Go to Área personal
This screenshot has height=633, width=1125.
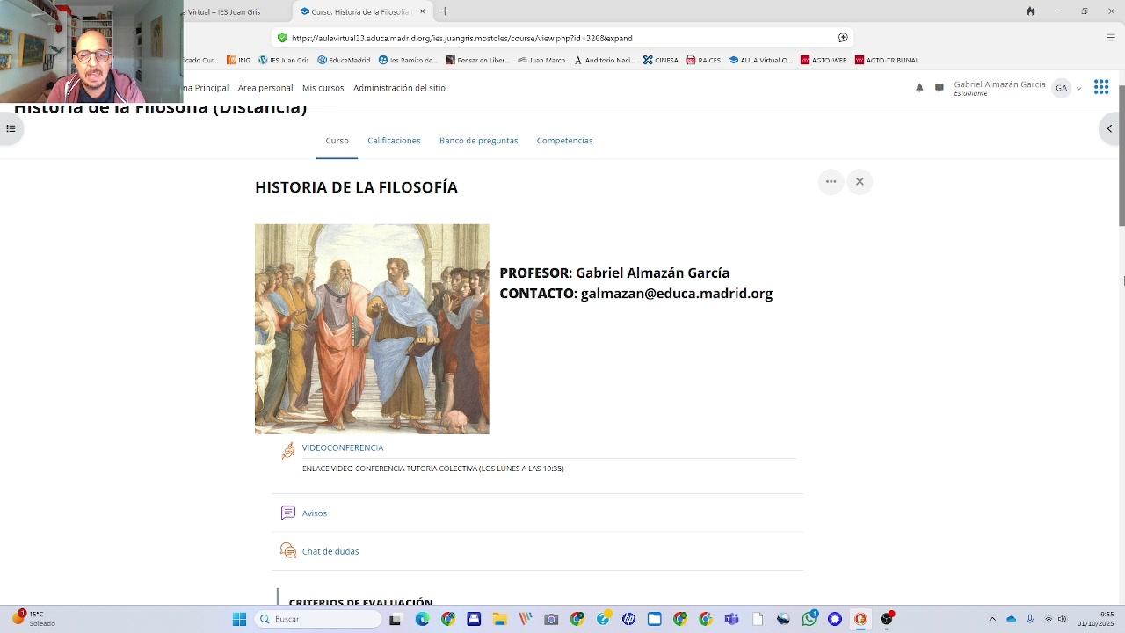(x=265, y=88)
